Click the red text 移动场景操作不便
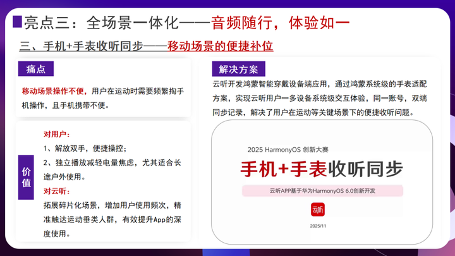Viewport: 455px width, 256px height. (x=52, y=91)
